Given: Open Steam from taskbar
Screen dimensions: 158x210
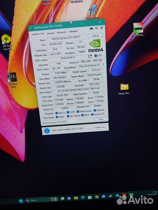Looking at the screenshot, I should (110, 196).
